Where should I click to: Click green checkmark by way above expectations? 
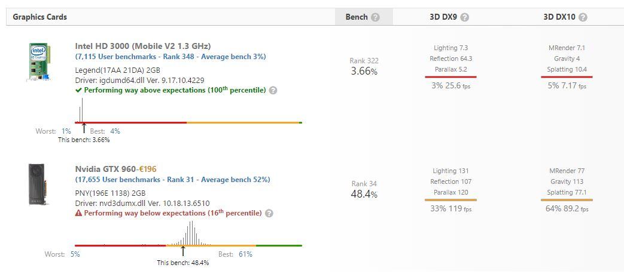(x=78, y=90)
